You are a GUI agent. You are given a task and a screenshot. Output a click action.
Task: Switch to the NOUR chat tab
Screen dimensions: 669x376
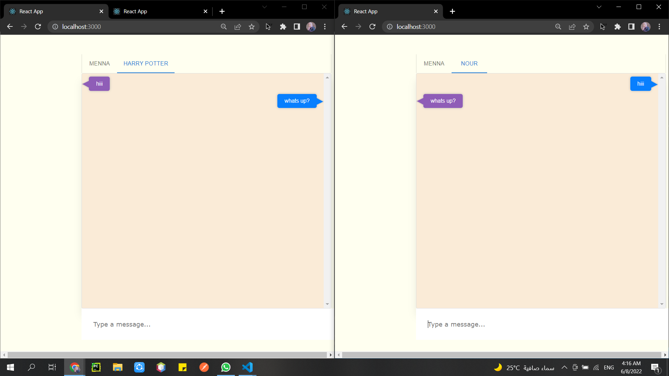469,63
